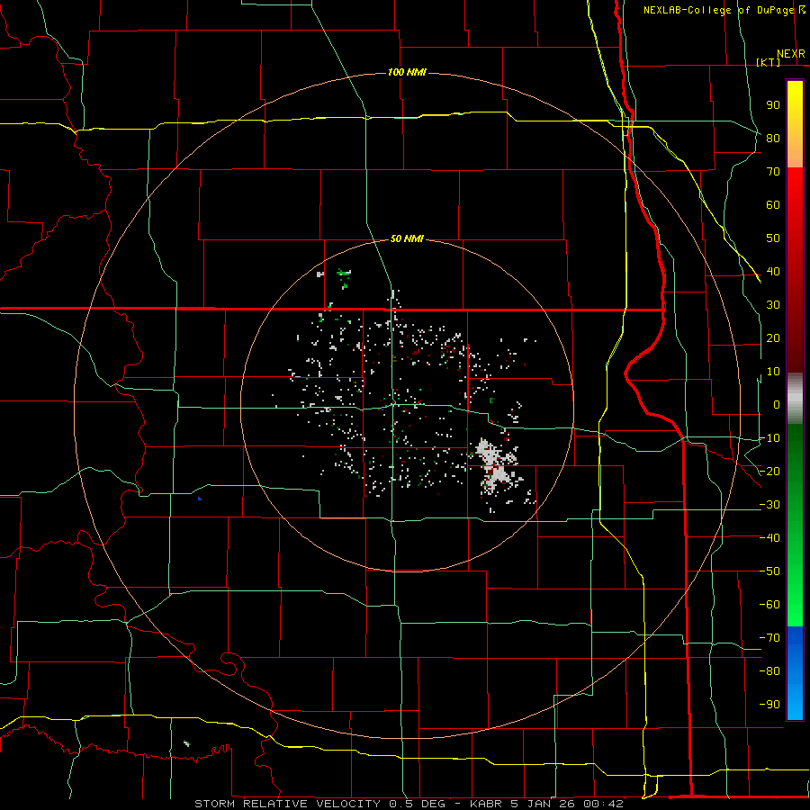
Task: Click the green echo cluster inside north 50 NMI ring
Action: (x=344, y=277)
